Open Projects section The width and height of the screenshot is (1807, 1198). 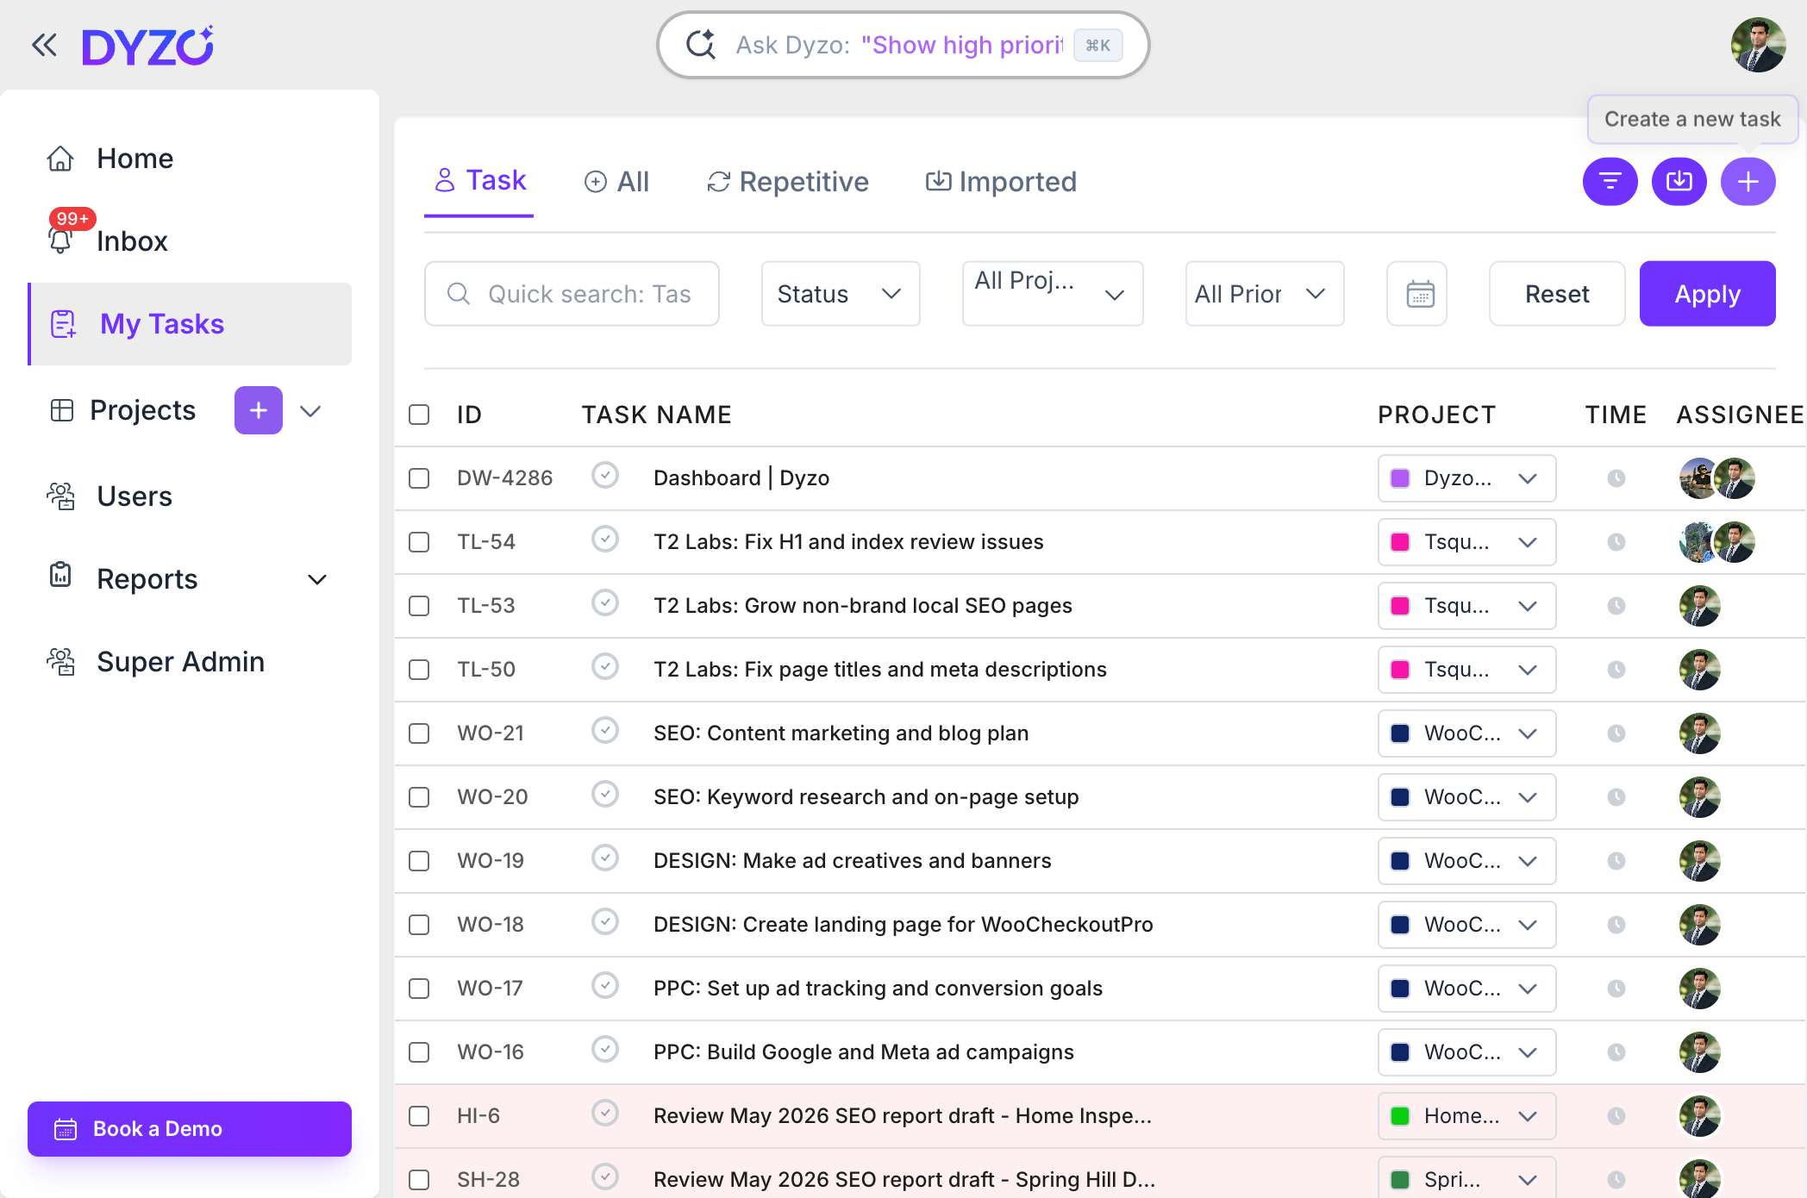142,410
